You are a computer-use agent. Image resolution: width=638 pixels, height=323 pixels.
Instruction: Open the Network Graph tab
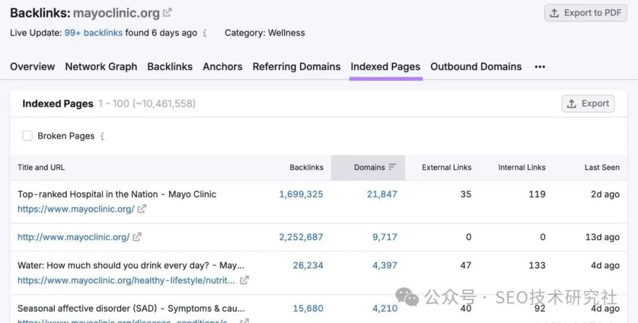coord(101,67)
